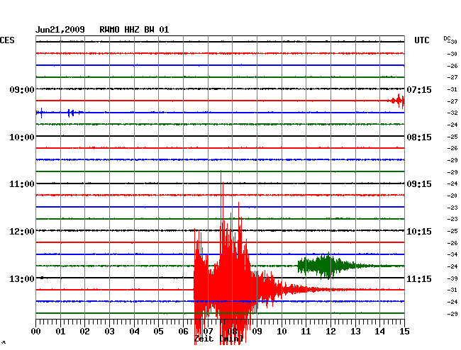461x350 pixels.
Task: Select the 13:00 local time label
Action: (x=22, y=278)
